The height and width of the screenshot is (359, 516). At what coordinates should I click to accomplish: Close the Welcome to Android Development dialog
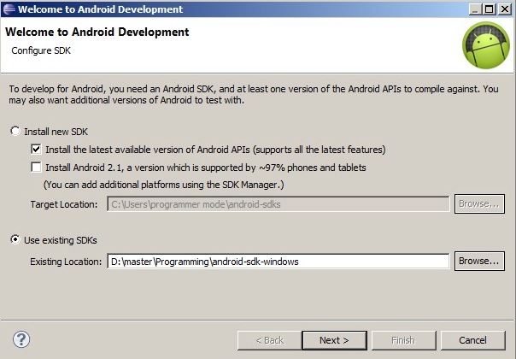pyautogui.click(x=505, y=9)
